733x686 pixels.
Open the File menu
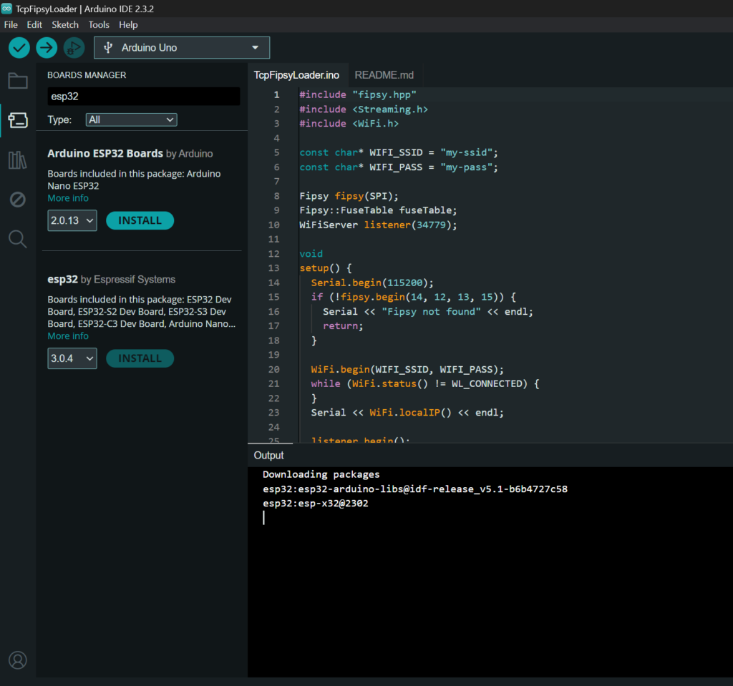point(11,25)
